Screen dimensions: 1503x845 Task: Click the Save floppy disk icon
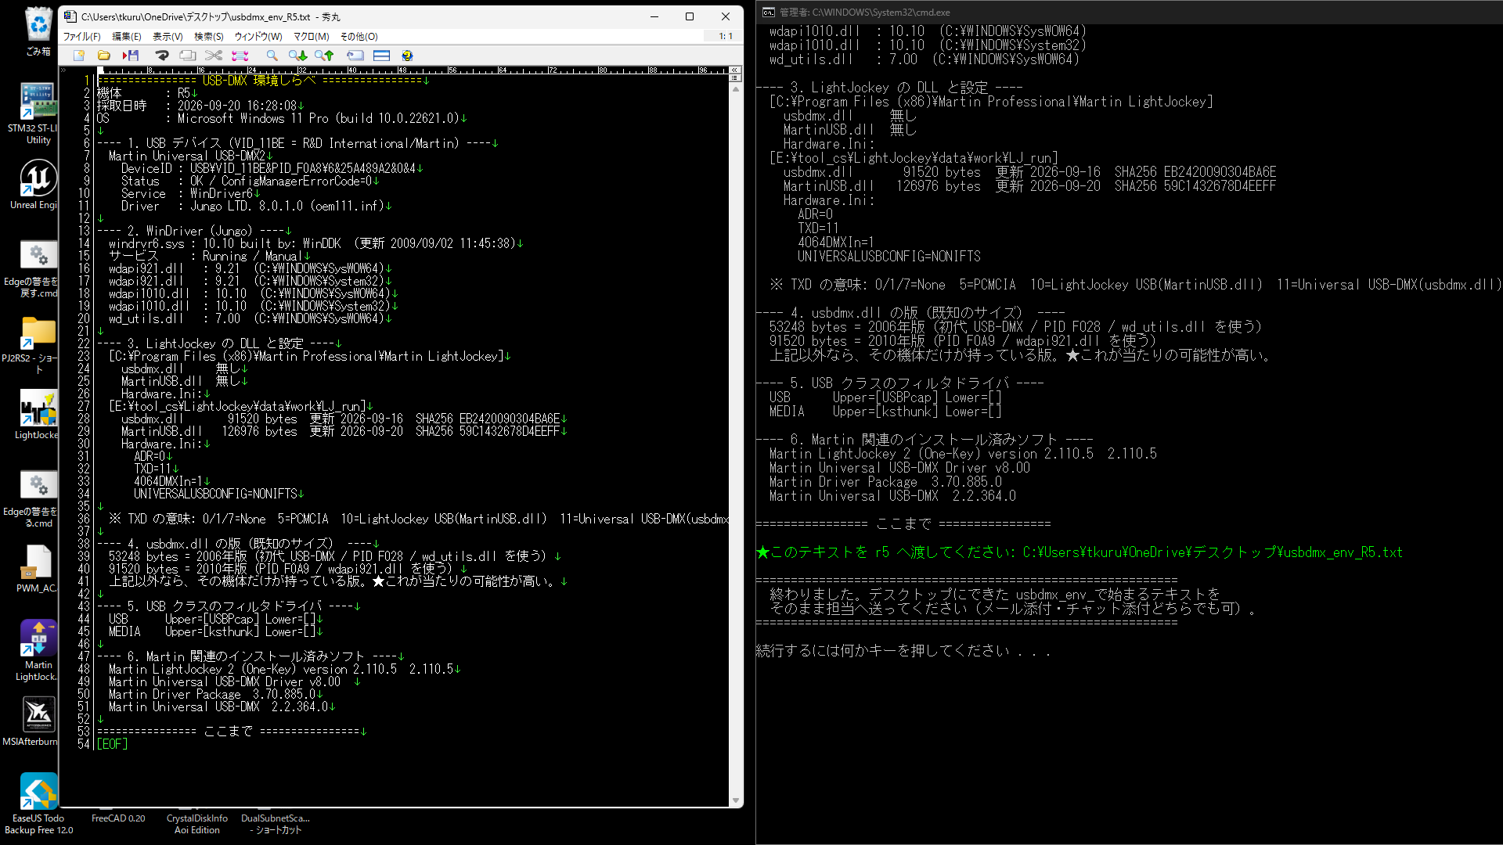point(131,56)
